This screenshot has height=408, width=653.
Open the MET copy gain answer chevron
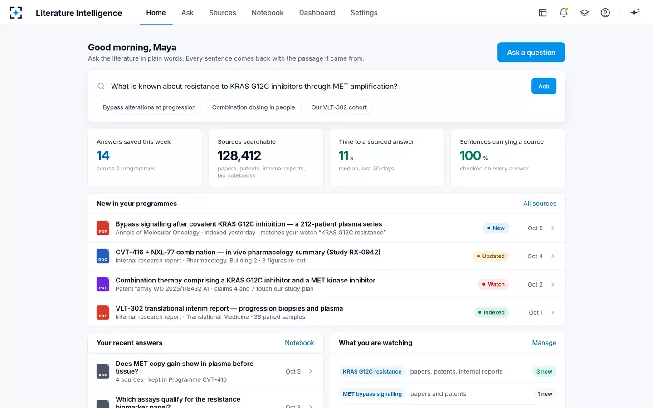coord(311,371)
